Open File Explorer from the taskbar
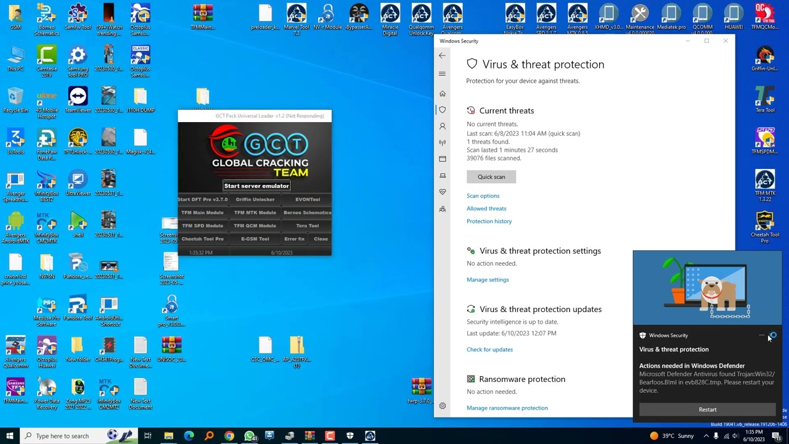 pyautogui.click(x=168, y=436)
